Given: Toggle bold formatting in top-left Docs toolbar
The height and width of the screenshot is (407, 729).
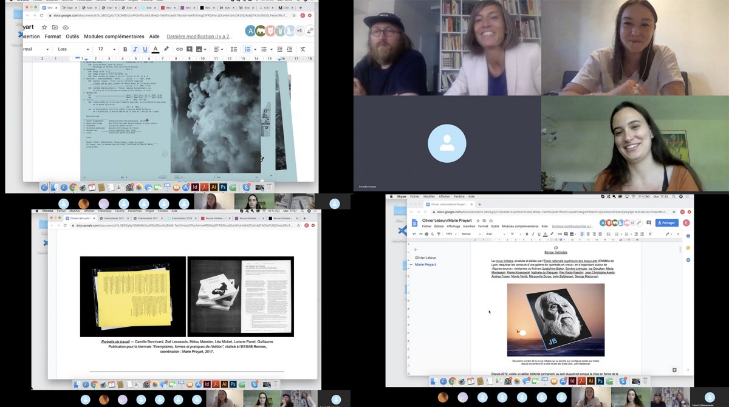Looking at the screenshot, I should (x=125, y=49).
